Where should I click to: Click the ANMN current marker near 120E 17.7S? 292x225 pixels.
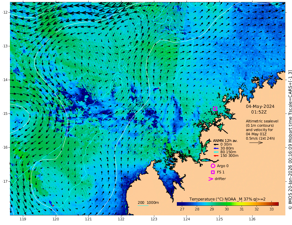click(x=51, y=203)
